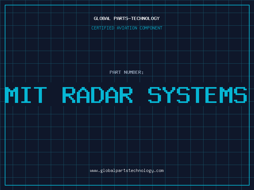Open the www.globalpartstechnology.com link
Screen dimensions: 254x190
[x=127, y=171]
